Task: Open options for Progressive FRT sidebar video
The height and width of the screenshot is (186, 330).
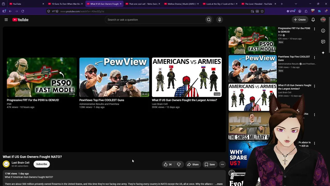Action: click(x=314, y=29)
